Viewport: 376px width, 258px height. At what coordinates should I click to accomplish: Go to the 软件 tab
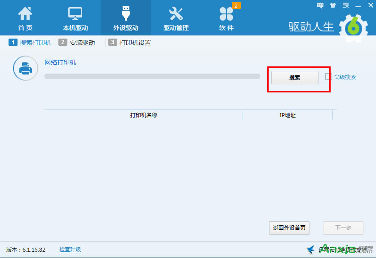click(x=226, y=18)
